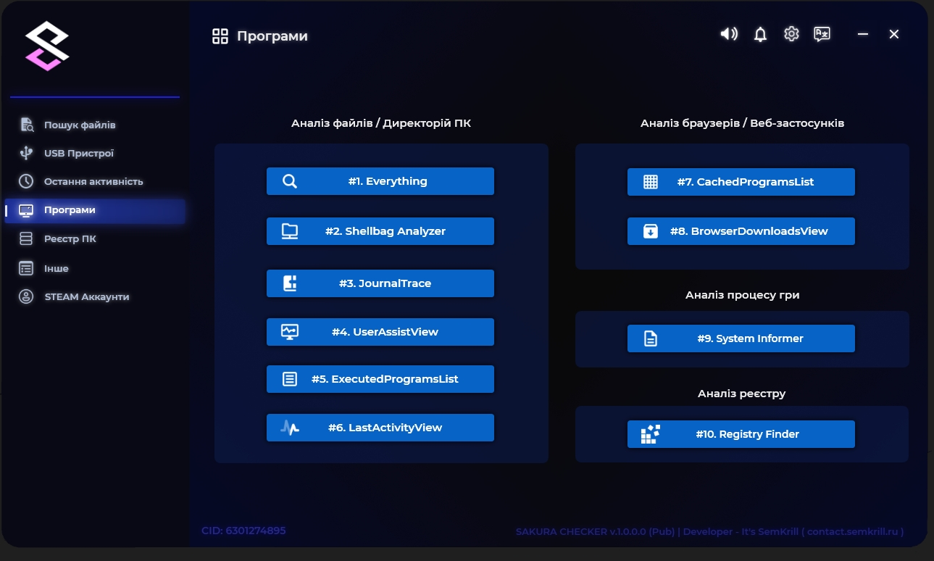Open the settings gear icon
The height and width of the screenshot is (561, 934).
click(791, 34)
